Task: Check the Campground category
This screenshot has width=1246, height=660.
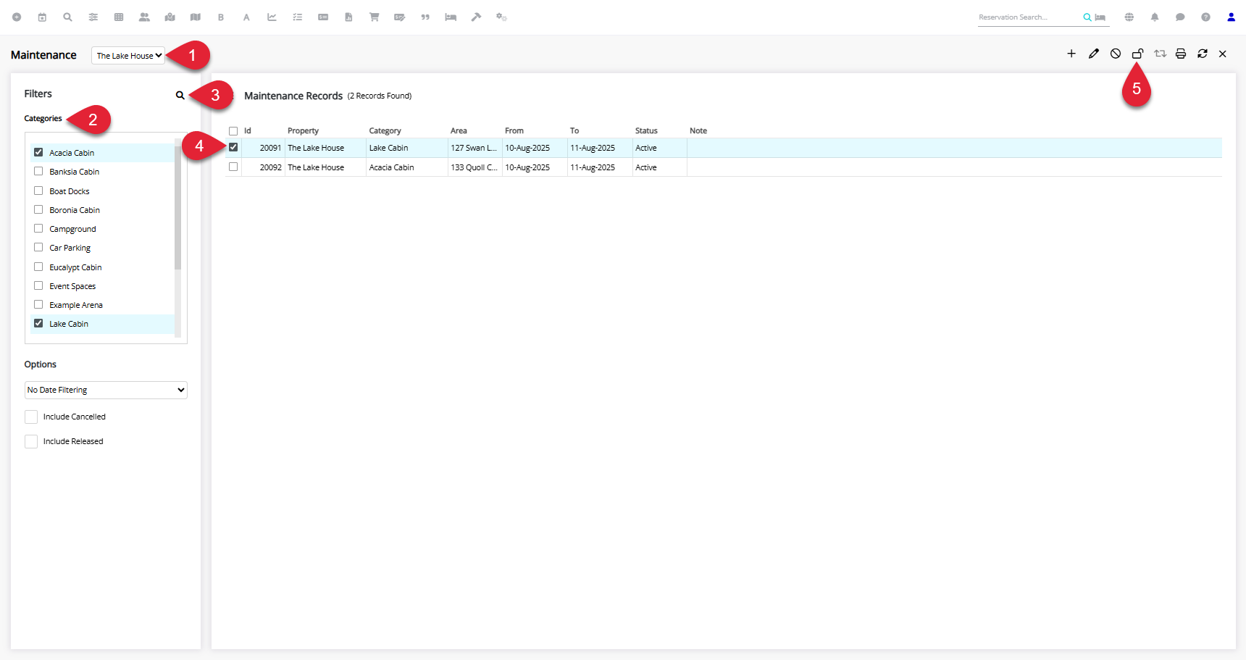Action: [x=38, y=228]
